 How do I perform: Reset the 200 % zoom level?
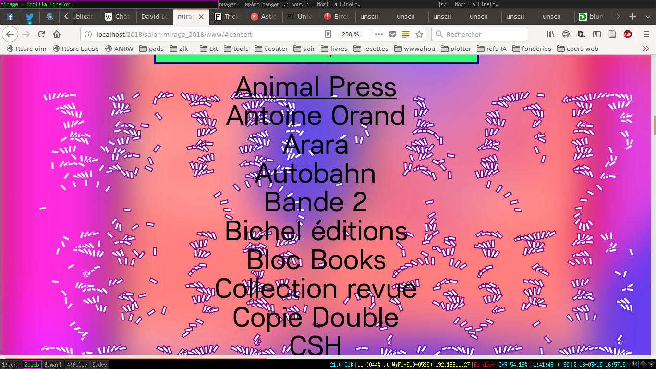coord(351,34)
